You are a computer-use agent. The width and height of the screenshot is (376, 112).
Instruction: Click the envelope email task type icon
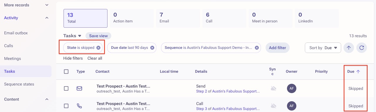point(79,88)
